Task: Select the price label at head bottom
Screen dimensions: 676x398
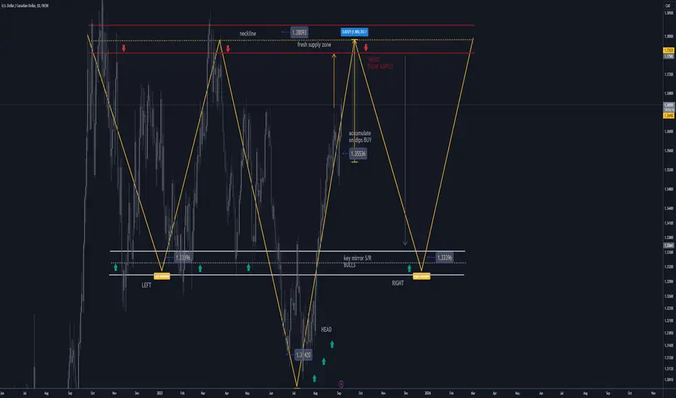Action: tap(303, 355)
